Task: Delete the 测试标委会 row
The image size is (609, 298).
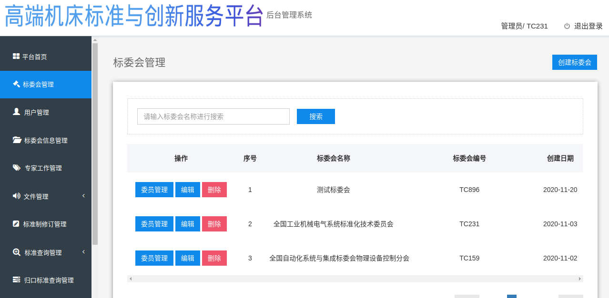Action: coord(214,190)
